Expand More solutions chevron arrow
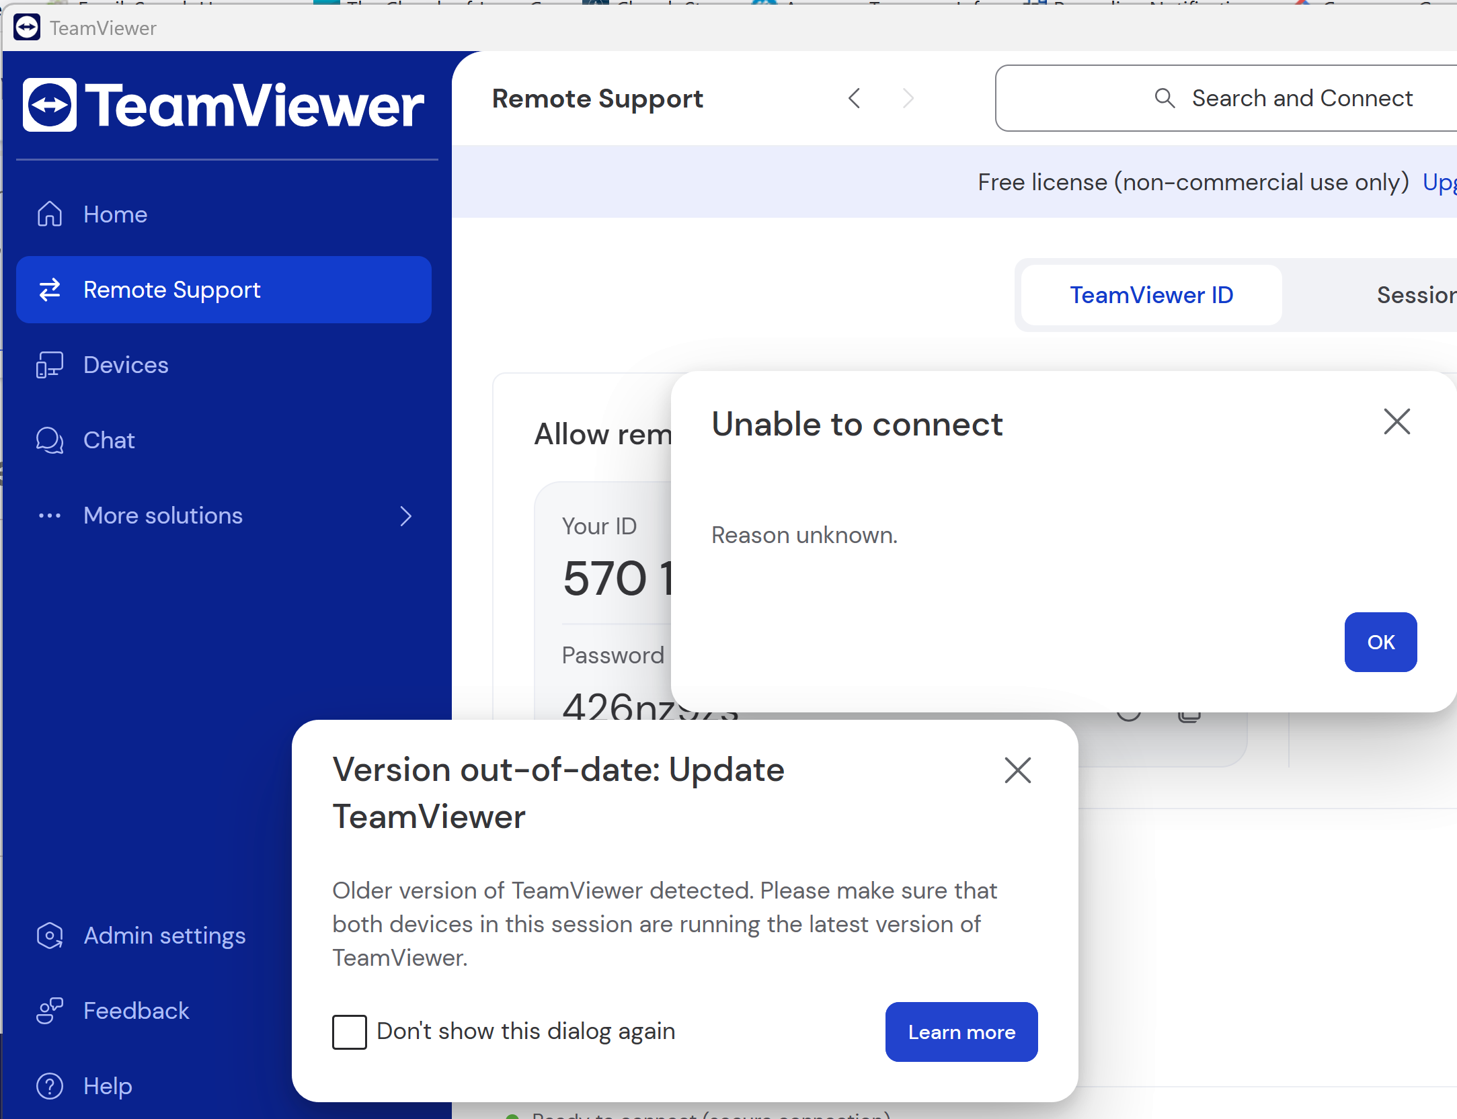 pos(405,516)
